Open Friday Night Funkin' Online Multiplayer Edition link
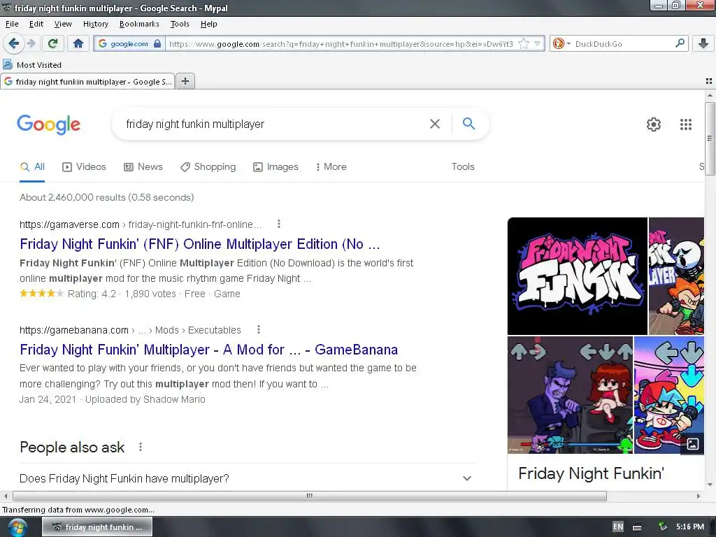 tap(199, 244)
